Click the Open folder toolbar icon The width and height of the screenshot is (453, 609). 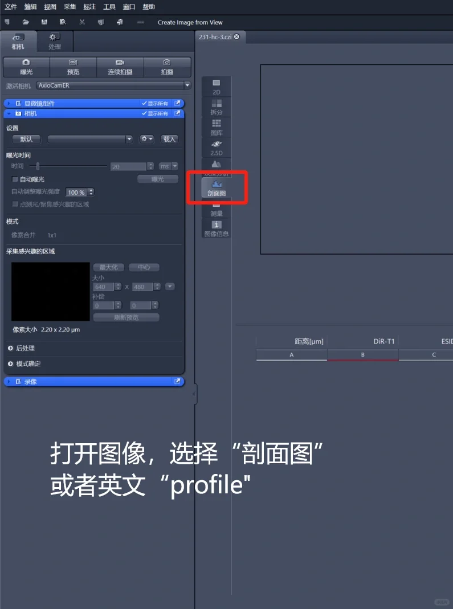point(26,22)
